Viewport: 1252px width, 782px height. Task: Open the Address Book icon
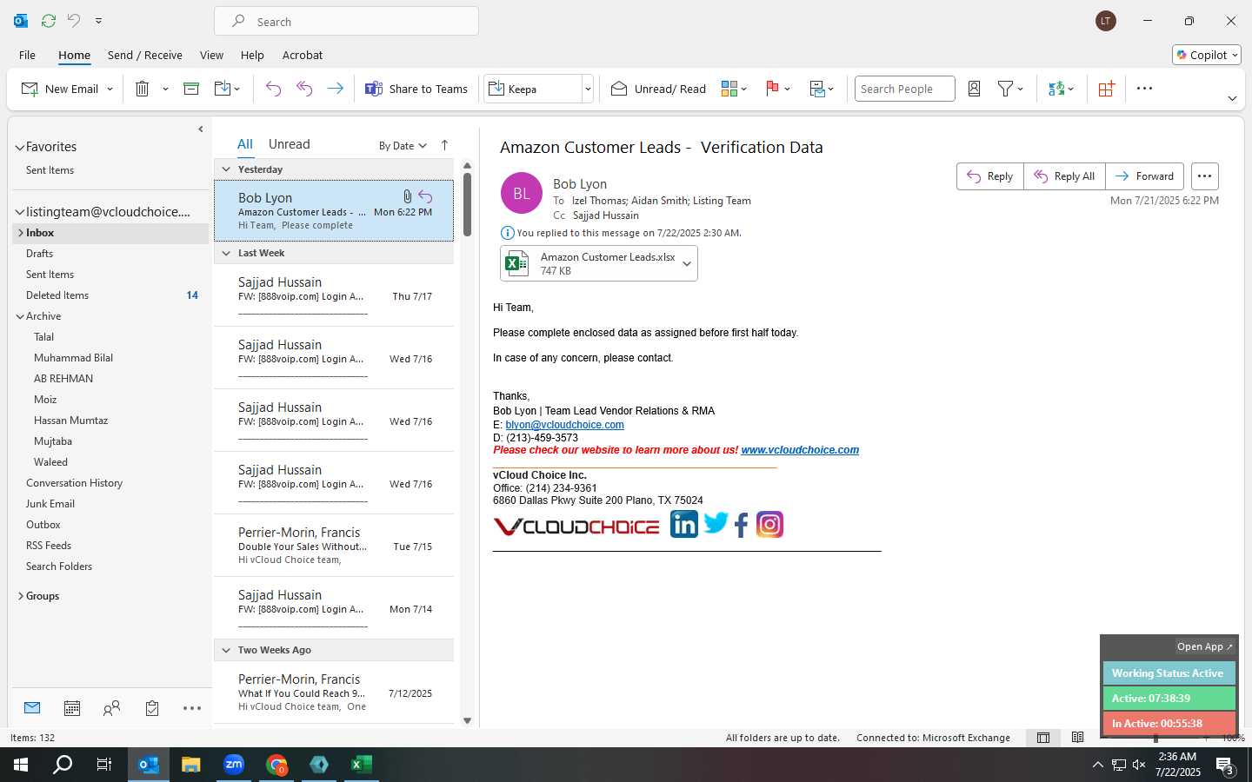[x=974, y=89]
